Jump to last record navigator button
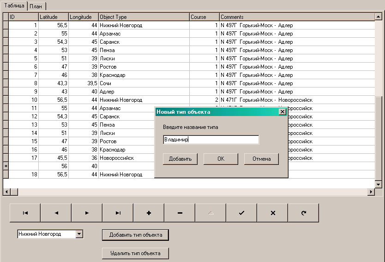Image resolution: width=385 pixels, height=262 pixels. 118,213
